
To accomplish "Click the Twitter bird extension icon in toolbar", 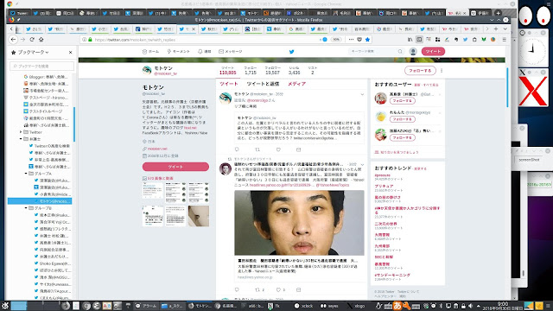I will 465,40.
